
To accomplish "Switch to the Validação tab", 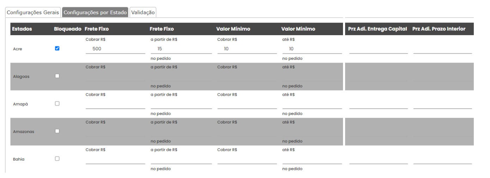I will click(143, 12).
